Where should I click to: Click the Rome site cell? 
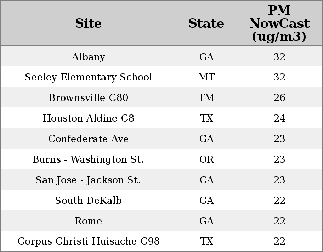(x=88, y=221)
